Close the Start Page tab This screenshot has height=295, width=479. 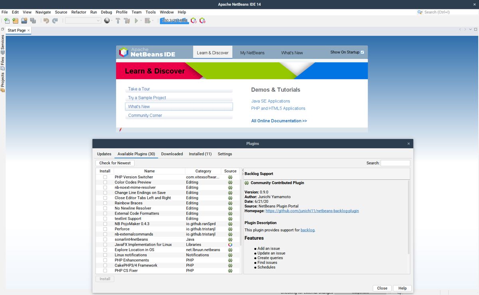point(29,30)
